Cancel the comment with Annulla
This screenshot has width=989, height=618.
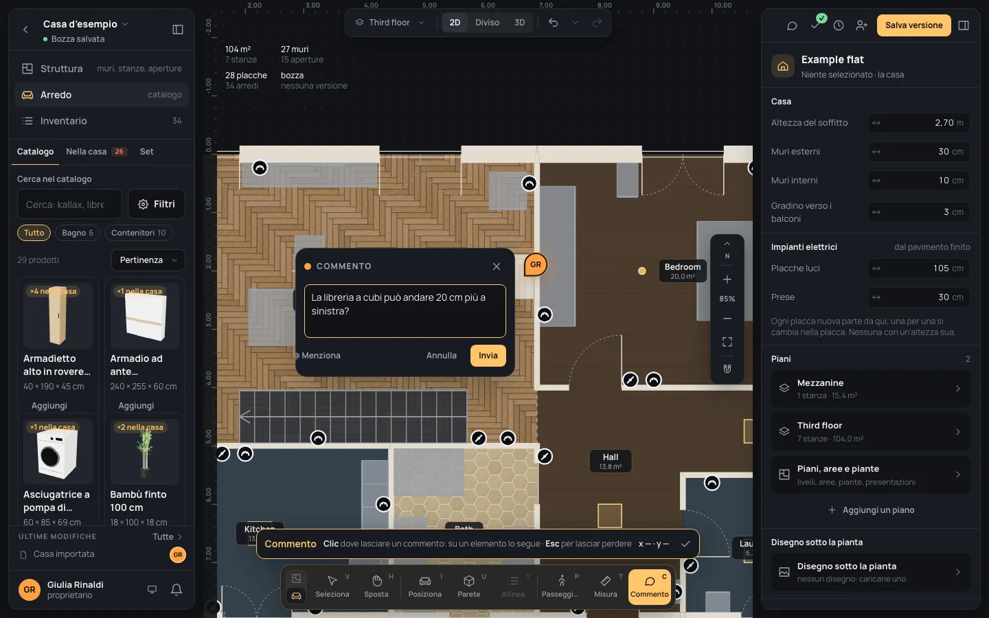point(442,356)
